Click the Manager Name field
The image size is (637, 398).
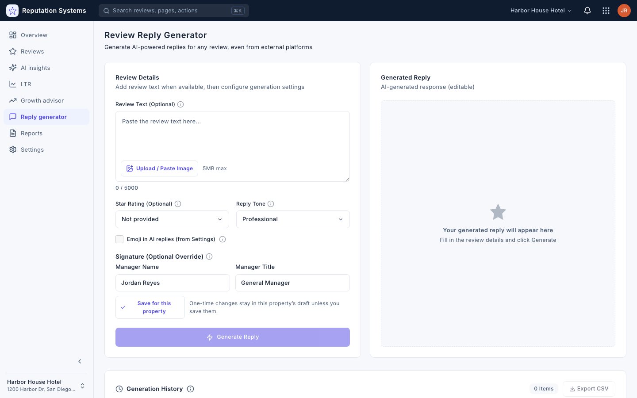pyautogui.click(x=173, y=283)
